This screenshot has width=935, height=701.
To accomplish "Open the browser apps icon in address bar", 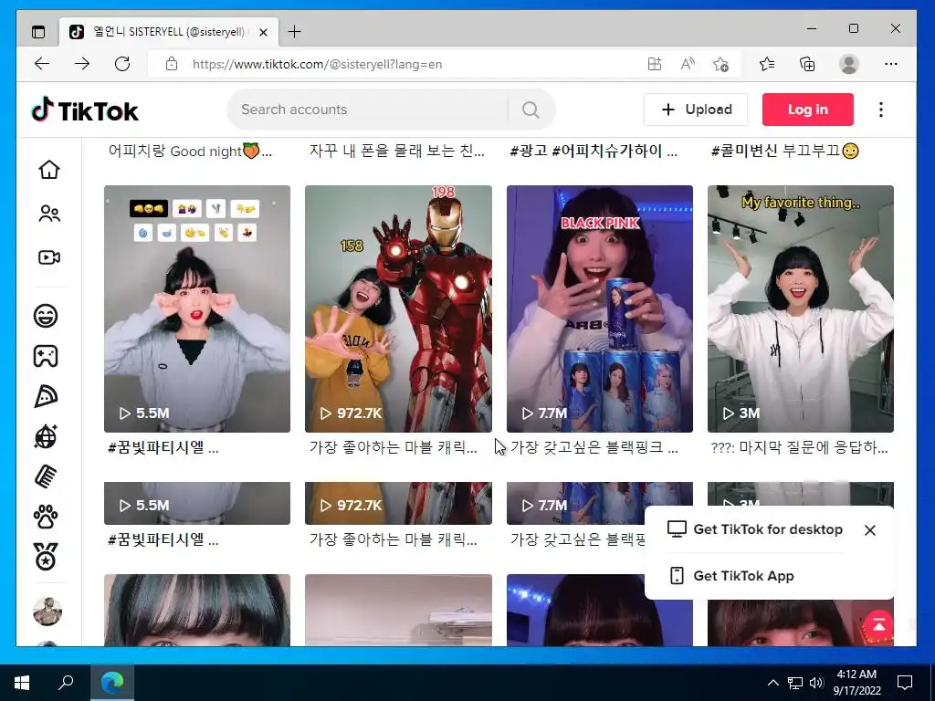I will pyautogui.click(x=654, y=64).
